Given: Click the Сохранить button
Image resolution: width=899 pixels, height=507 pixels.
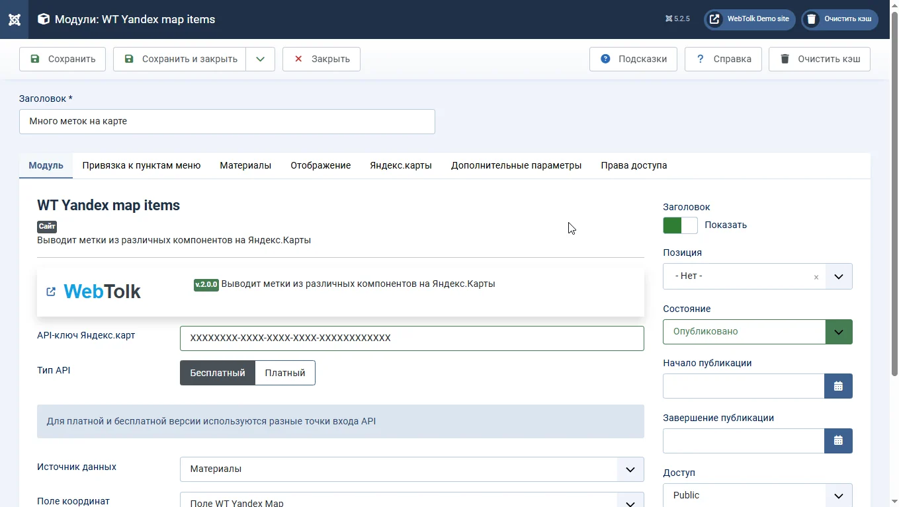Looking at the screenshot, I should point(62,59).
